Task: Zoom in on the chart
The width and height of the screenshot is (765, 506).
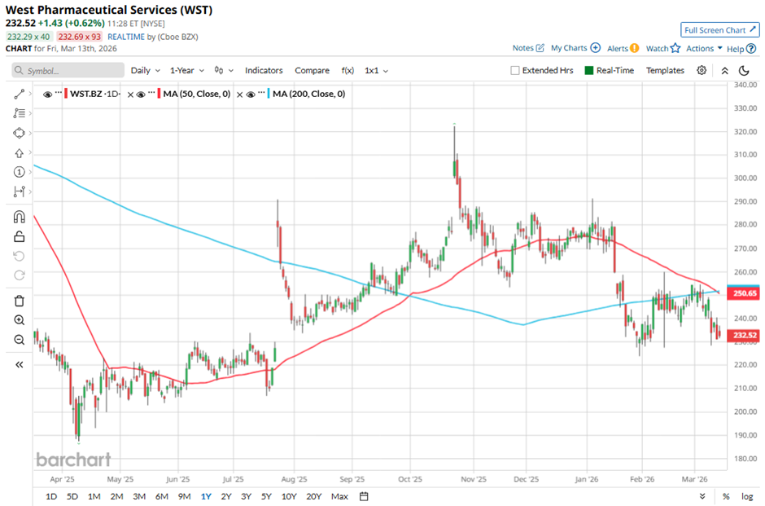Action: pyautogui.click(x=19, y=320)
